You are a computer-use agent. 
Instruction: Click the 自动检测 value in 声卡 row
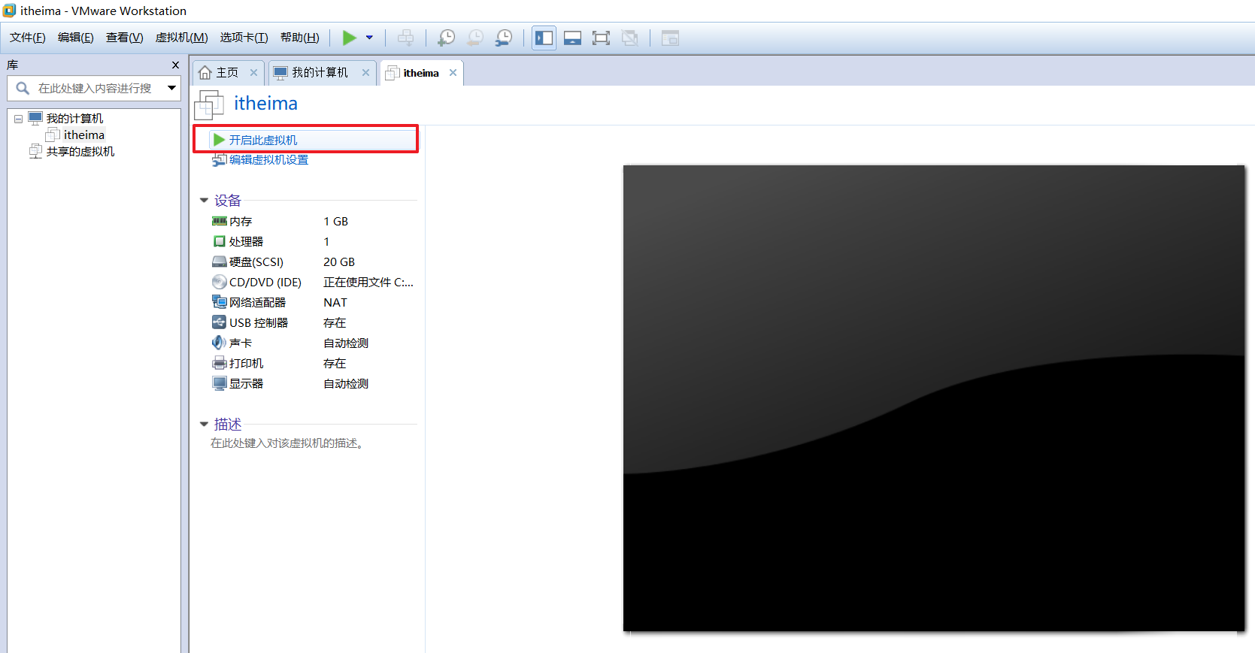(x=346, y=343)
